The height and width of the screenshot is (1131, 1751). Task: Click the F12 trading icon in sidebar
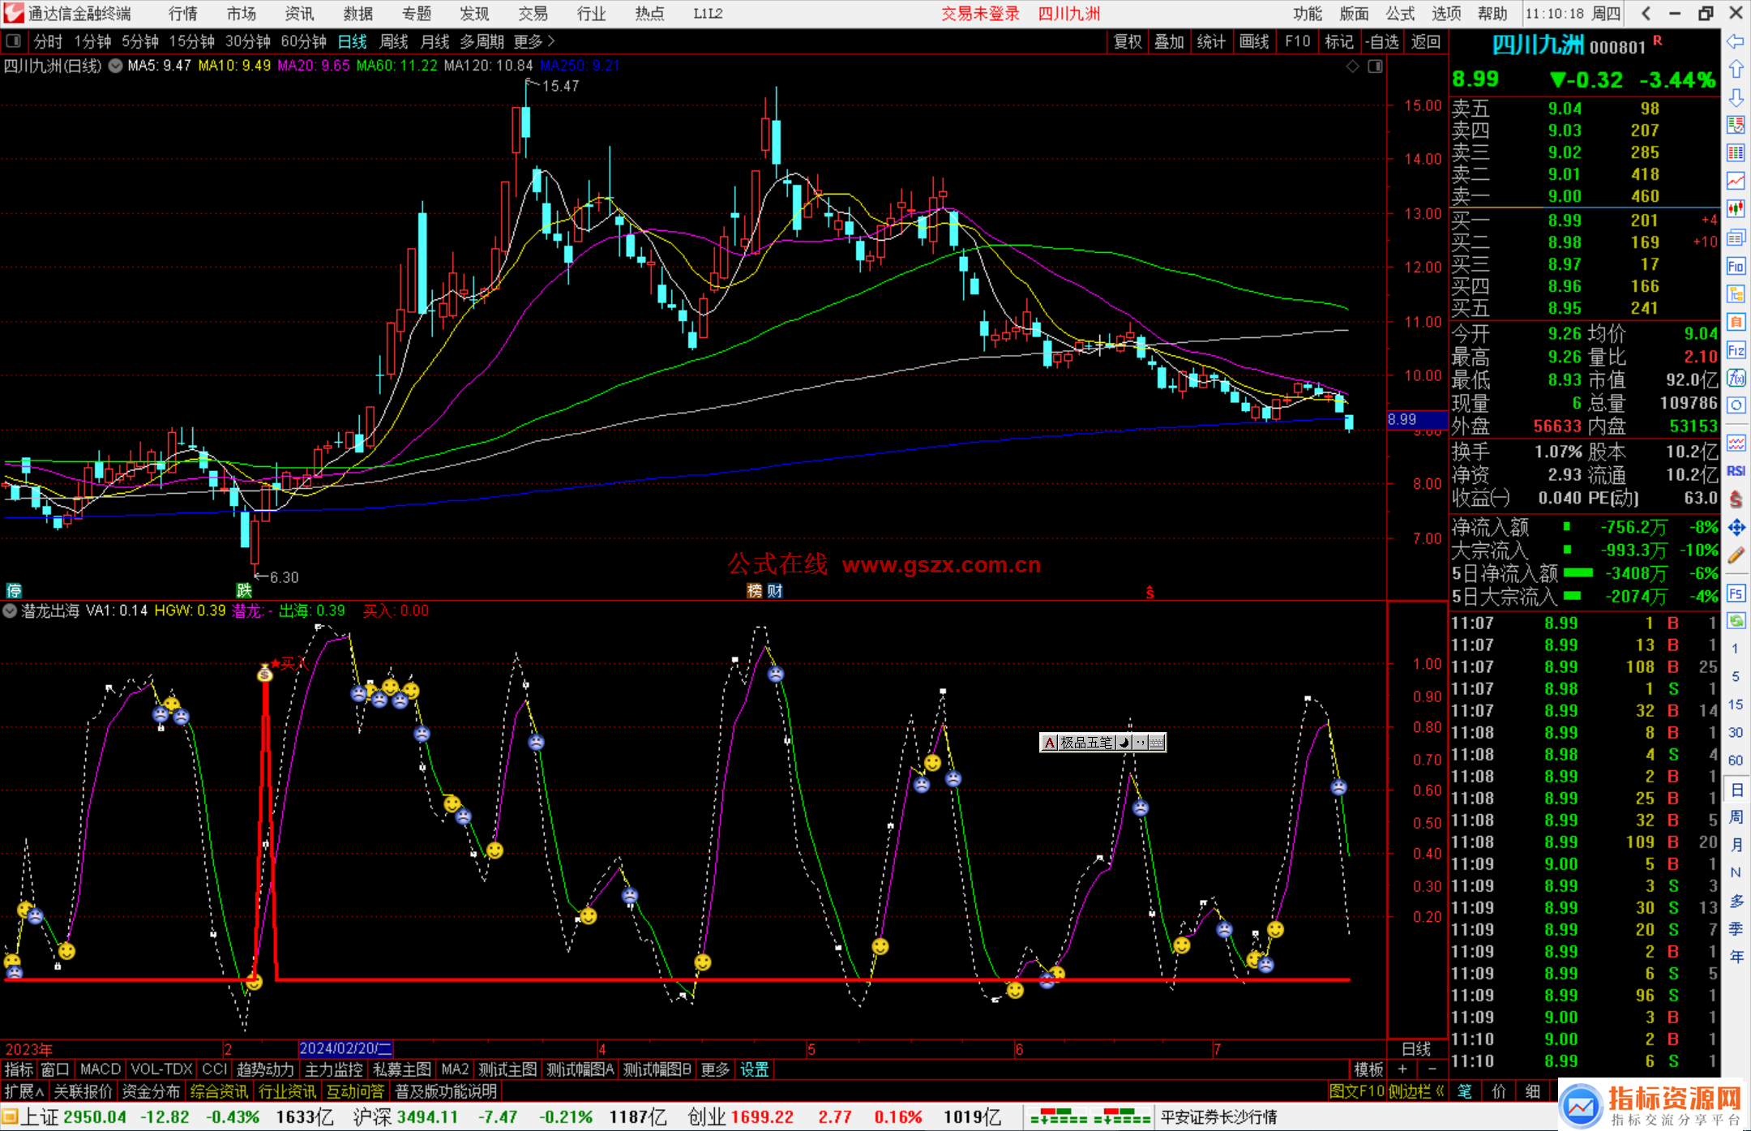coord(1736,350)
